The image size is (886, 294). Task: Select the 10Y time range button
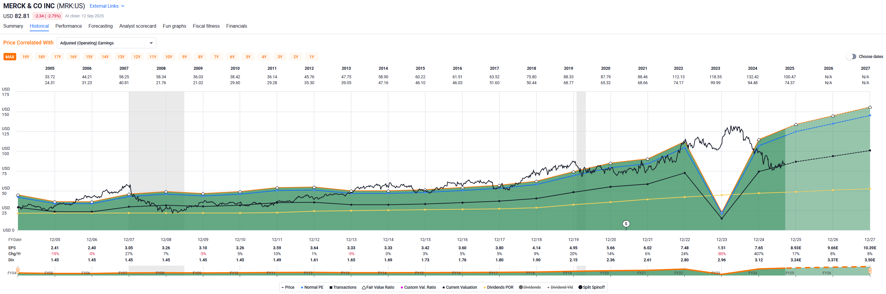pyautogui.click(x=169, y=57)
